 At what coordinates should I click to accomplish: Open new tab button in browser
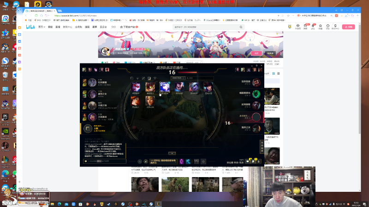pyautogui.click(x=60, y=11)
